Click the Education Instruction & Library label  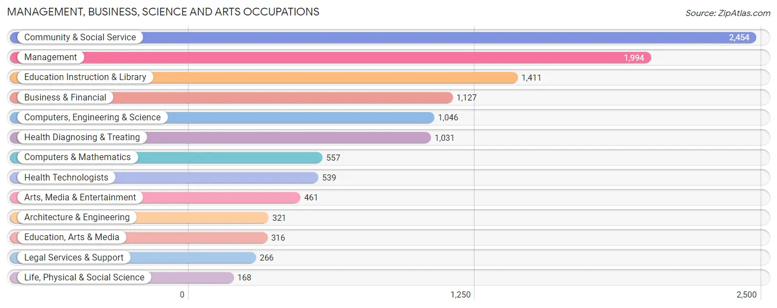(85, 77)
